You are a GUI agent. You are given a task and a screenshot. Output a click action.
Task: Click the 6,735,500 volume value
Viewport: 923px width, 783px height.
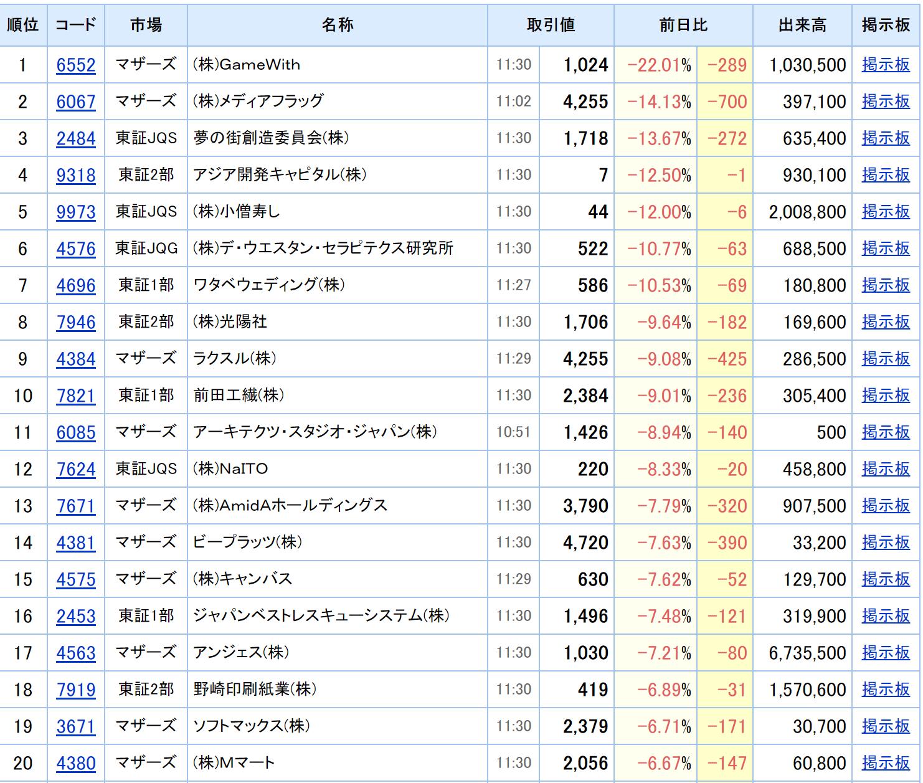pos(807,653)
